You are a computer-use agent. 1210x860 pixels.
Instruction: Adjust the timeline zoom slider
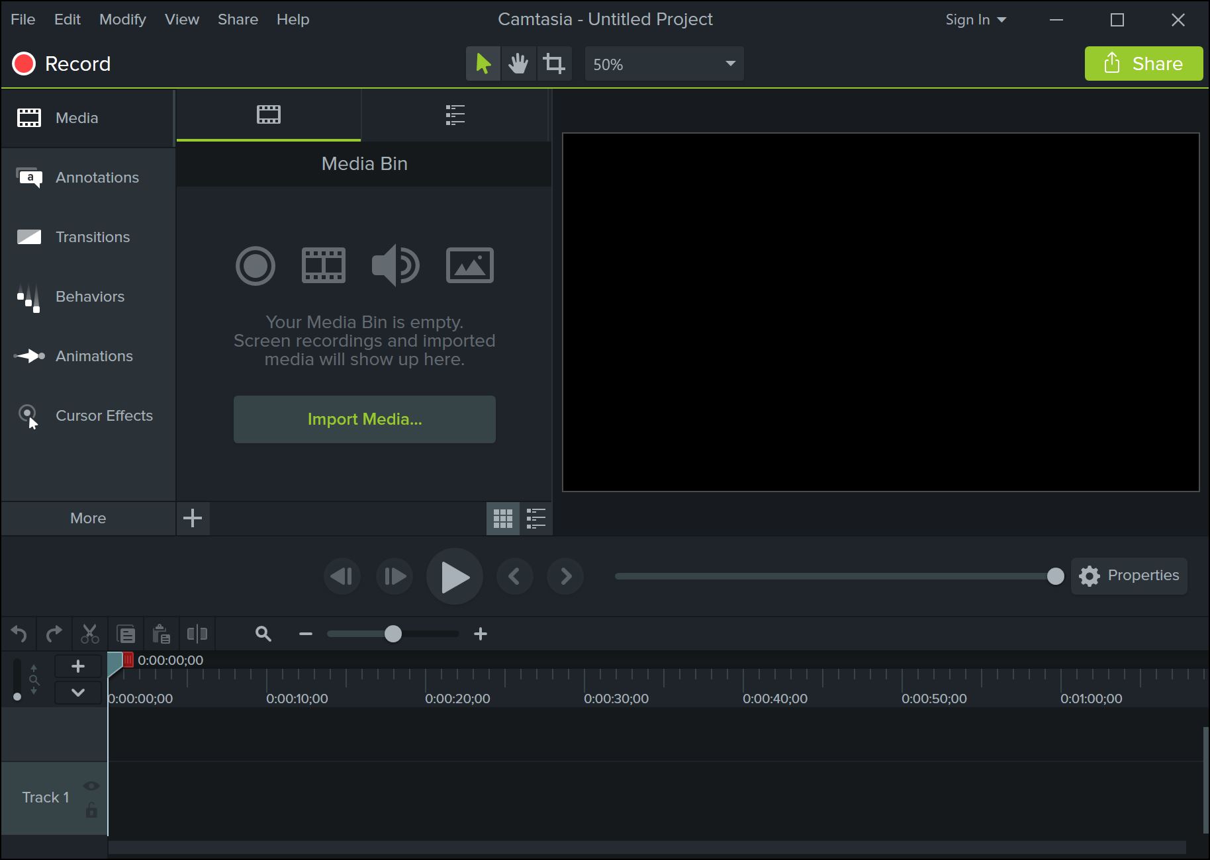pyautogui.click(x=393, y=633)
